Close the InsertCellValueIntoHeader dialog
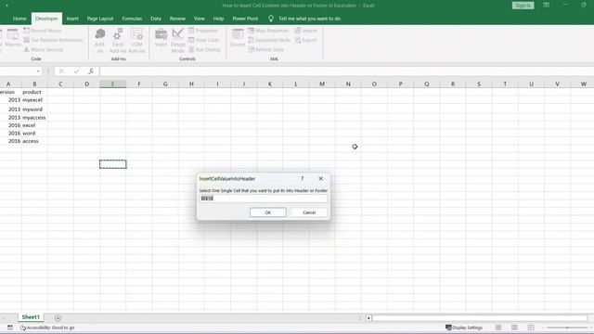This screenshot has height=334, width=594. click(320, 178)
